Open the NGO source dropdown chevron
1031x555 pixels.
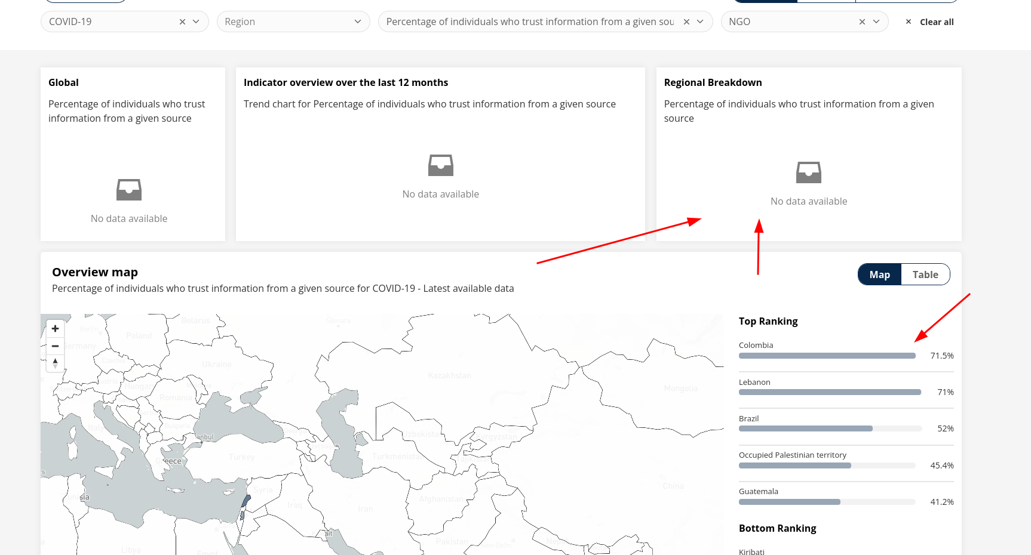pyautogui.click(x=877, y=21)
